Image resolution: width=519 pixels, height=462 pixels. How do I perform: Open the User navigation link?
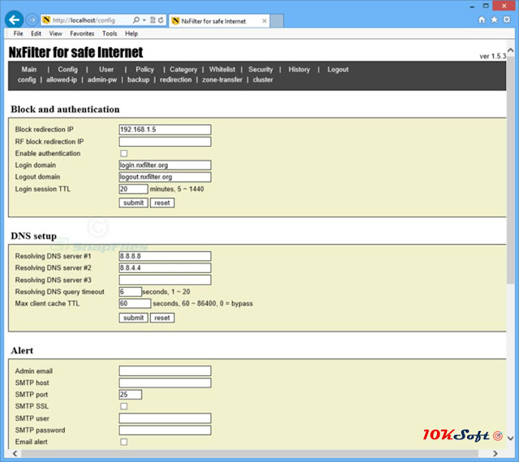point(106,70)
